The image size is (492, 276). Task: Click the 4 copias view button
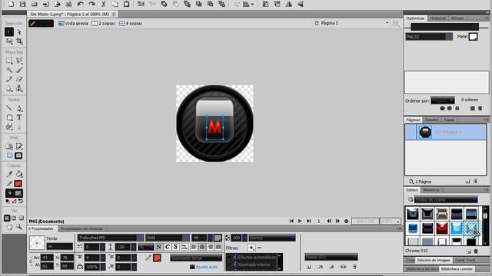131,24
